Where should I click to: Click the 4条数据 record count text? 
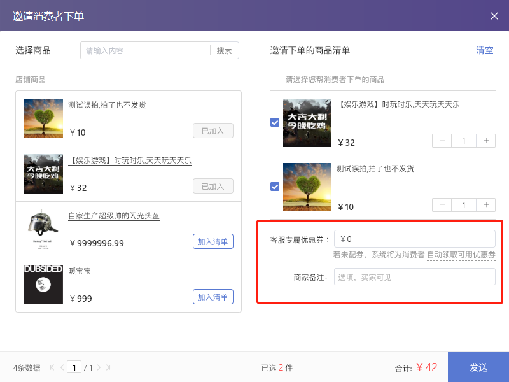[27, 368]
